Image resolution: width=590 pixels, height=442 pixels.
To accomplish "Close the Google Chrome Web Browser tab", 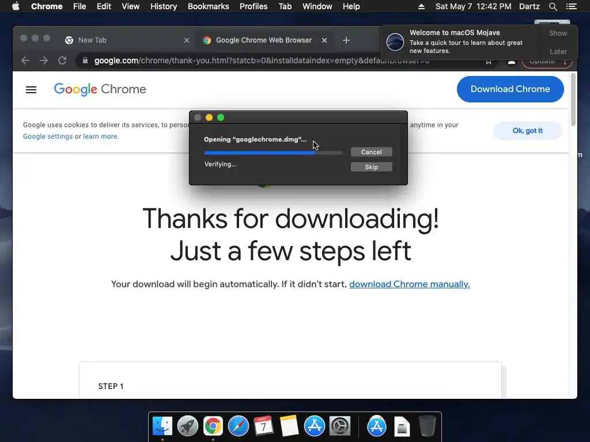I will point(324,40).
